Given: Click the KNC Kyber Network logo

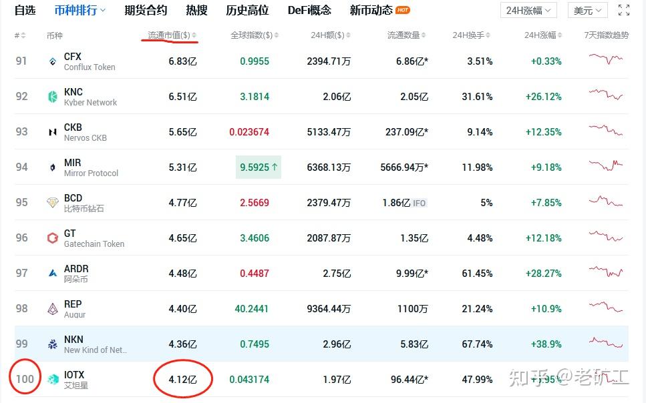Looking at the screenshot, I should click(53, 97).
